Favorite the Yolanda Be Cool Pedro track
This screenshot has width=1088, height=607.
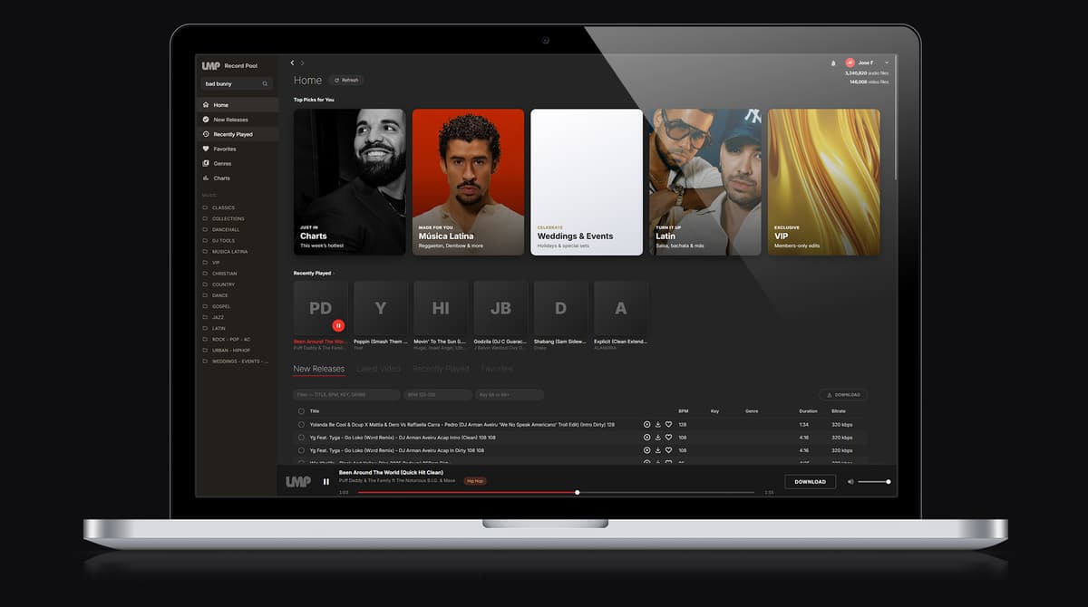pos(669,424)
